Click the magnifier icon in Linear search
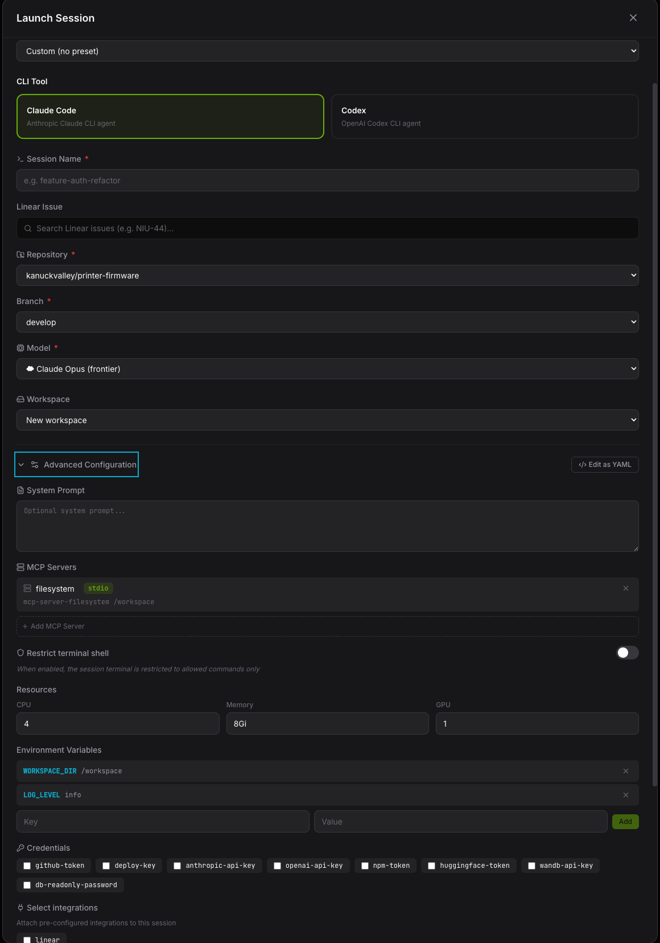The width and height of the screenshot is (660, 943). tap(28, 228)
